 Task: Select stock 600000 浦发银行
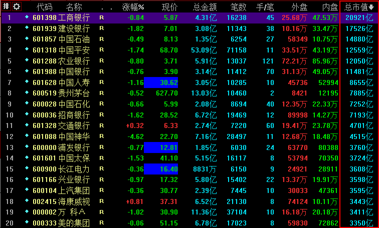pyautogui.click(x=61, y=147)
